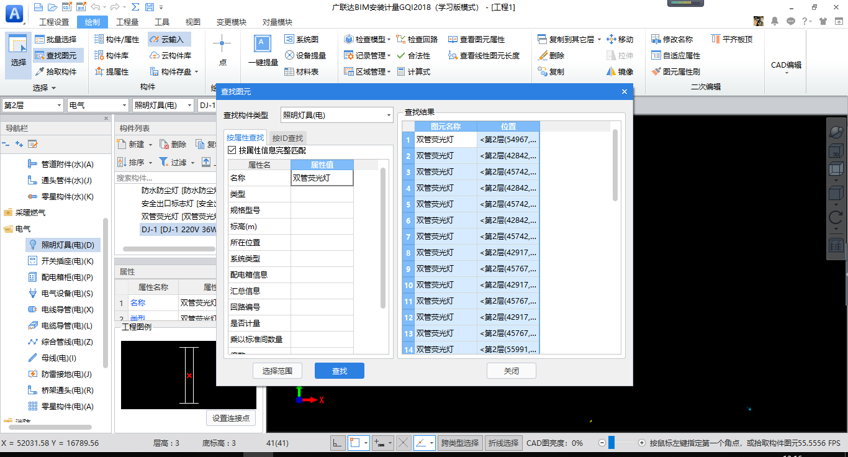848x457 pixels.
Task: Click the 移动 move tool
Action: (620, 39)
